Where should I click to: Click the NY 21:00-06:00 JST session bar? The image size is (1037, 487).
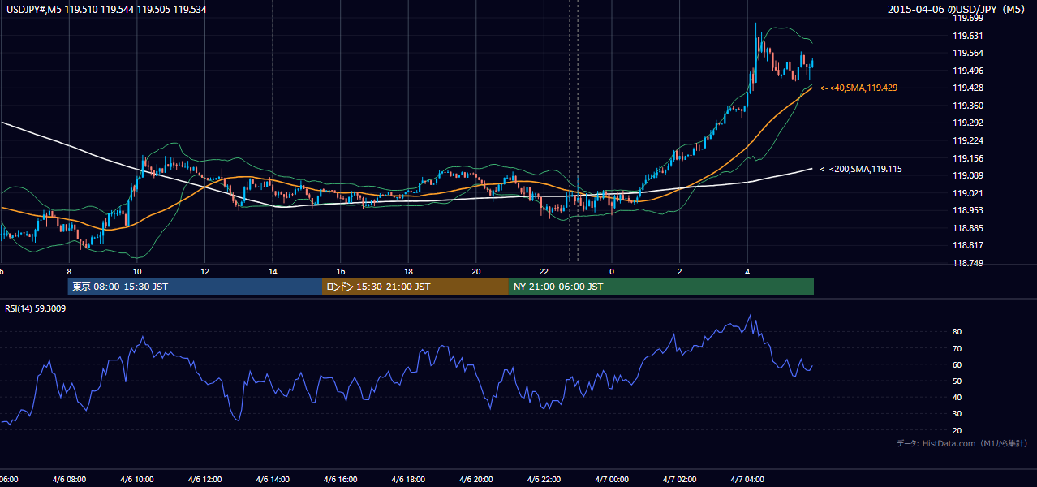coord(661,287)
